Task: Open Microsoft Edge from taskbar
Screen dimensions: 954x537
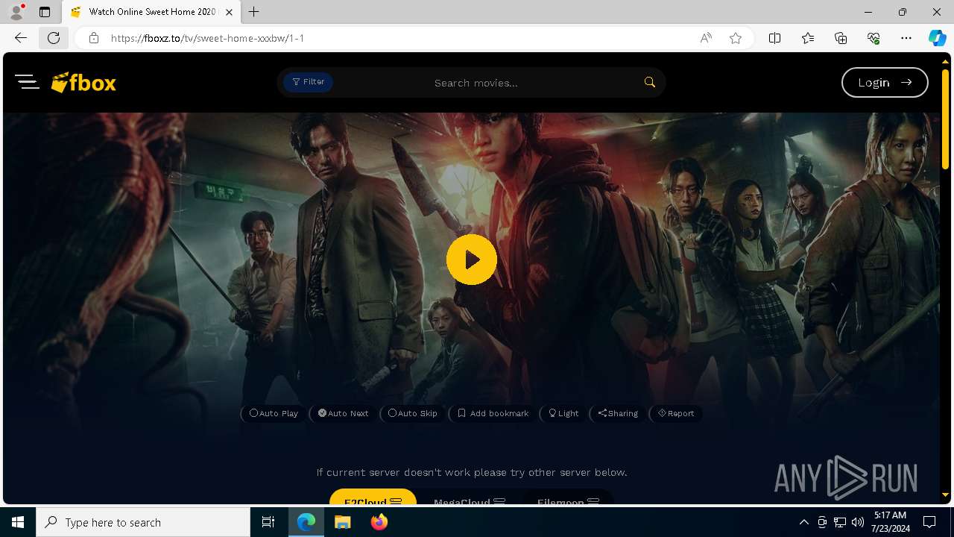Action: [x=306, y=522]
